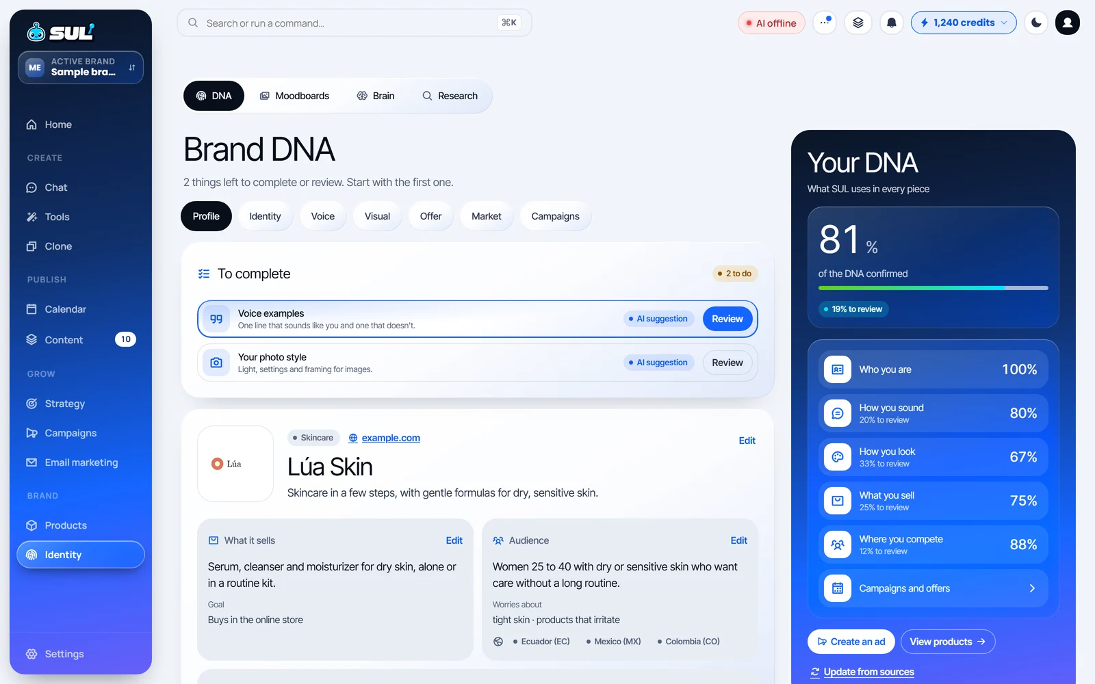Click the Voice examples quote icon

pos(216,319)
